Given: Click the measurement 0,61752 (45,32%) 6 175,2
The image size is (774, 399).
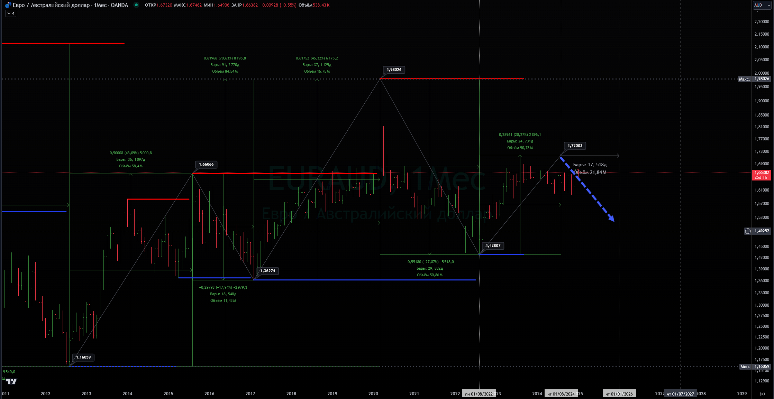Looking at the screenshot, I should click(317, 58).
